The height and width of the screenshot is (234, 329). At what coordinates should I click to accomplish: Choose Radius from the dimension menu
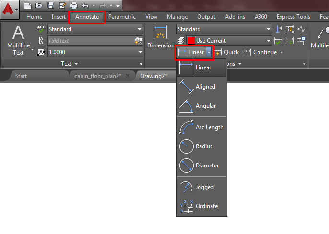[202, 146]
